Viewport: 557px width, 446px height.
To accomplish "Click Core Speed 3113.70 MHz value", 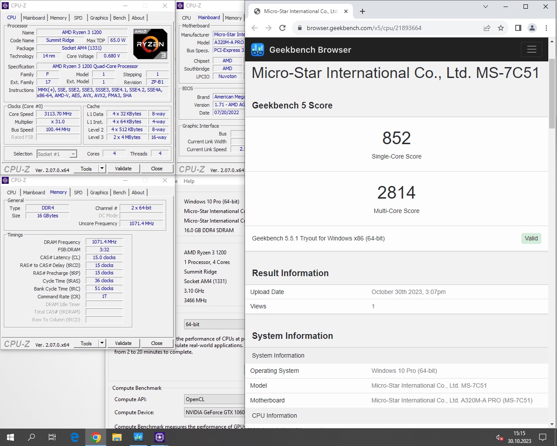I will click(x=58, y=114).
